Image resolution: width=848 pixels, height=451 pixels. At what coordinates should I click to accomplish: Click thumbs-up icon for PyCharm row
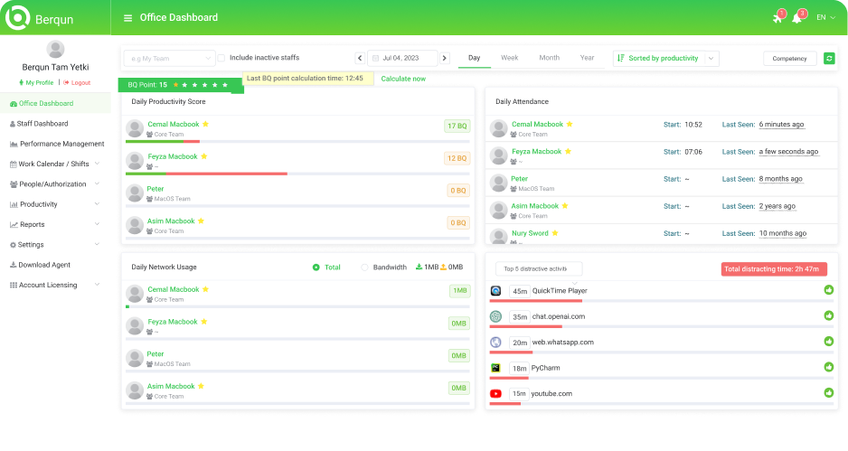828,368
